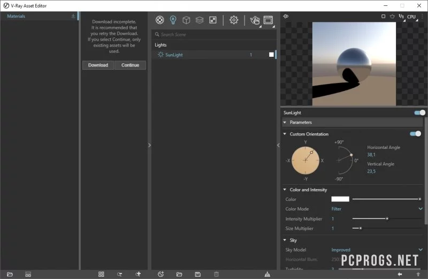Minimize the V-Ray Asset Editor window

pos(385,5)
